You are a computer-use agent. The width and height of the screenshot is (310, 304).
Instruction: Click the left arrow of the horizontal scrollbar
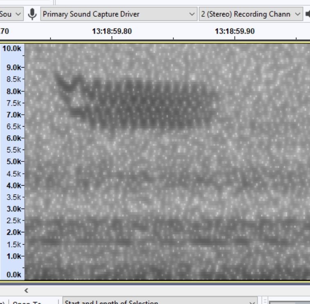(x=27, y=290)
